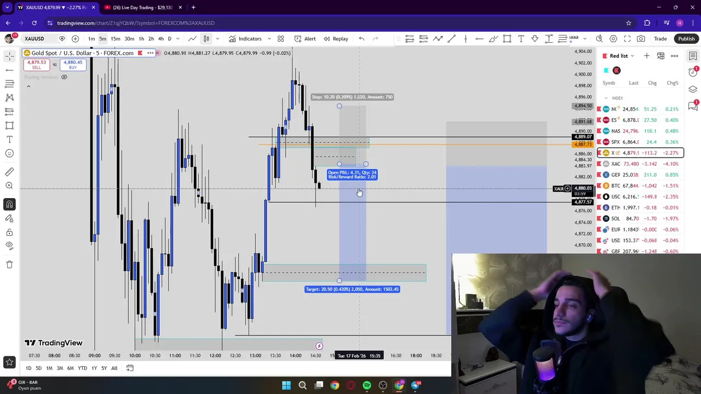Start bar Replay mode

(336, 39)
